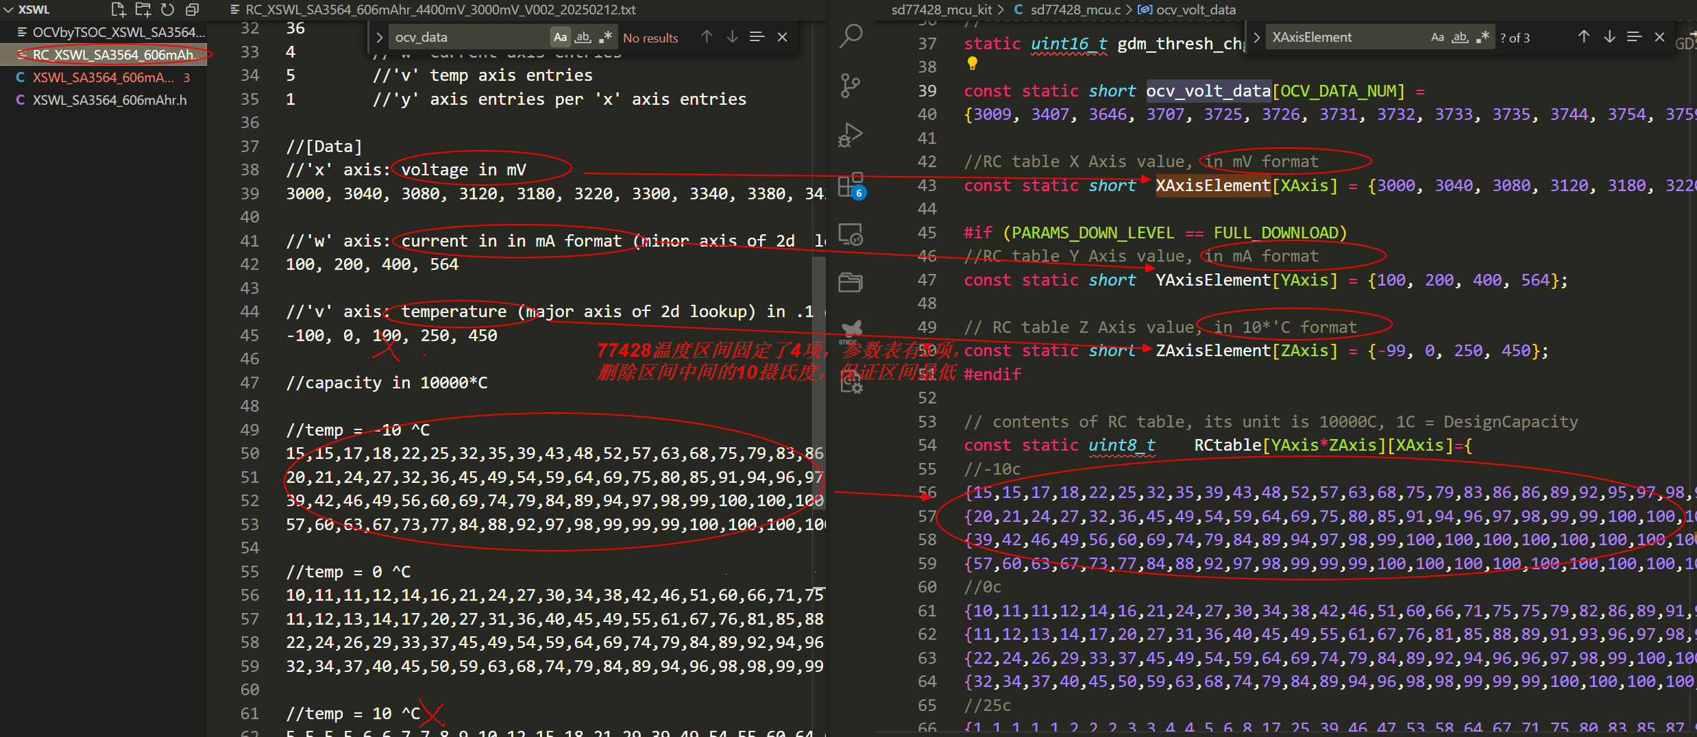
Task: Click '//capacity in 10000*C' comment line
Action: coord(387,383)
